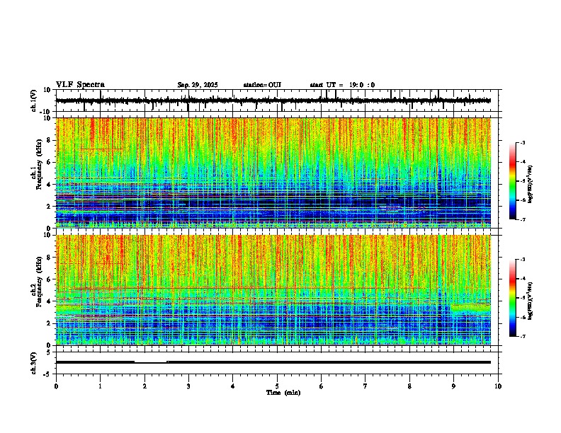Click the time axis tick label '2'
The width and height of the screenshot is (561, 433).
click(x=144, y=386)
